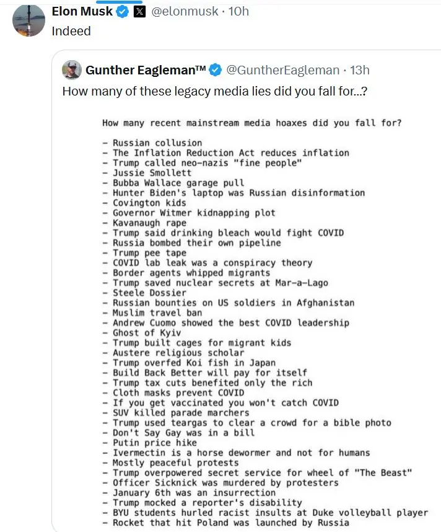Click Gunther Eagleman's profile avatar
This screenshot has width=441, height=532.
coord(72,70)
